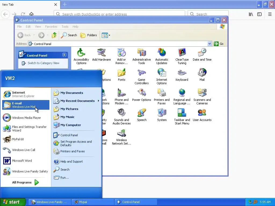The height and width of the screenshot is (206, 275).
Task: Open the Add Hardware icon
Action: pyautogui.click(x=101, y=55)
